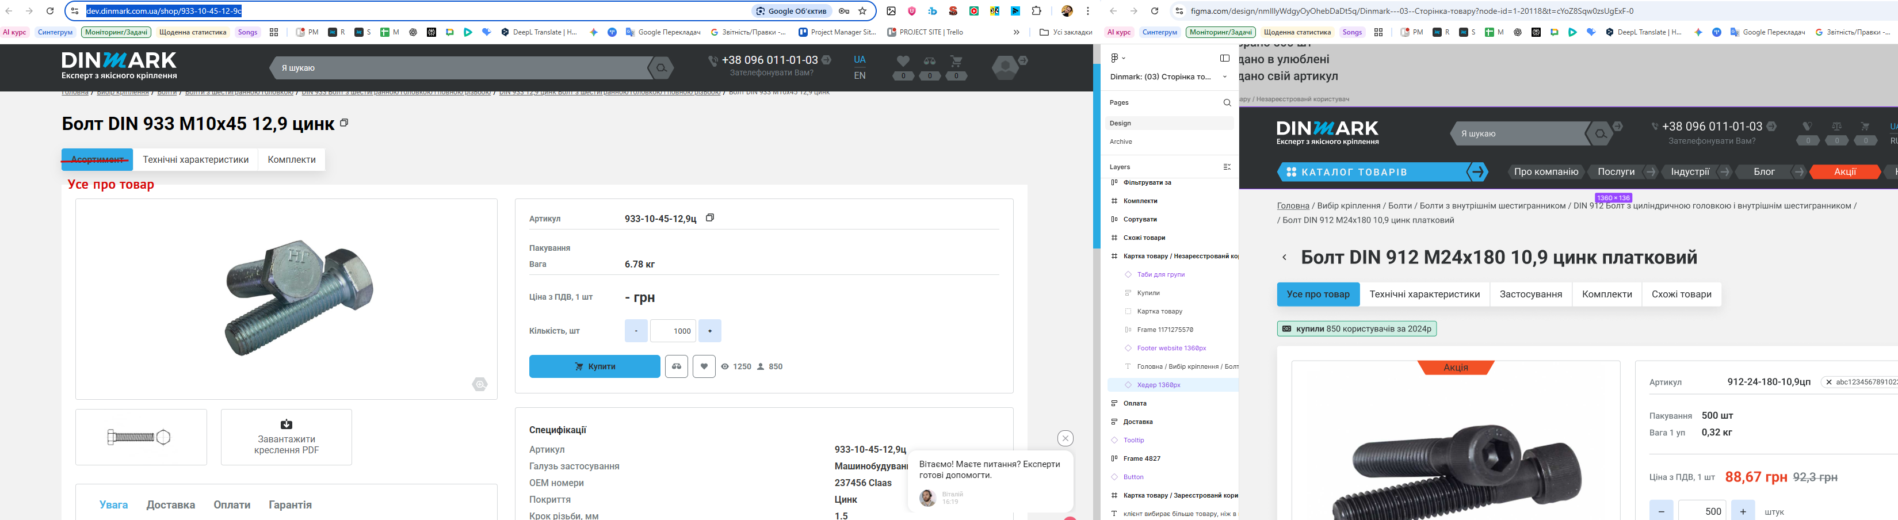Click back chevron before 'Болт DIN 912' title
1898x520 pixels.
pyautogui.click(x=1284, y=258)
